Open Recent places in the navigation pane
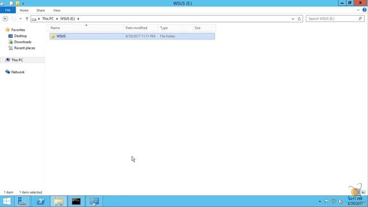This screenshot has height=207, width=368. tap(24, 48)
